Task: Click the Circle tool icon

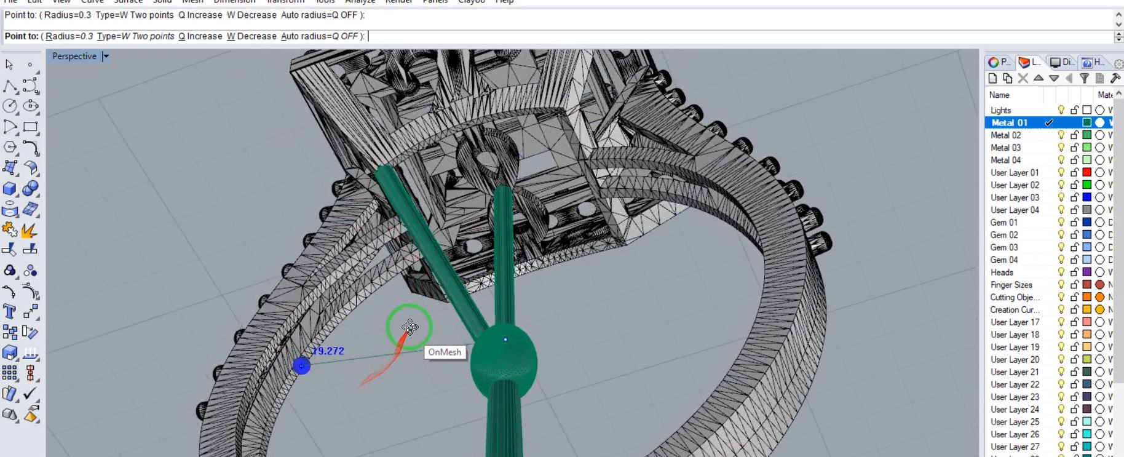Action: pyautogui.click(x=10, y=106)
